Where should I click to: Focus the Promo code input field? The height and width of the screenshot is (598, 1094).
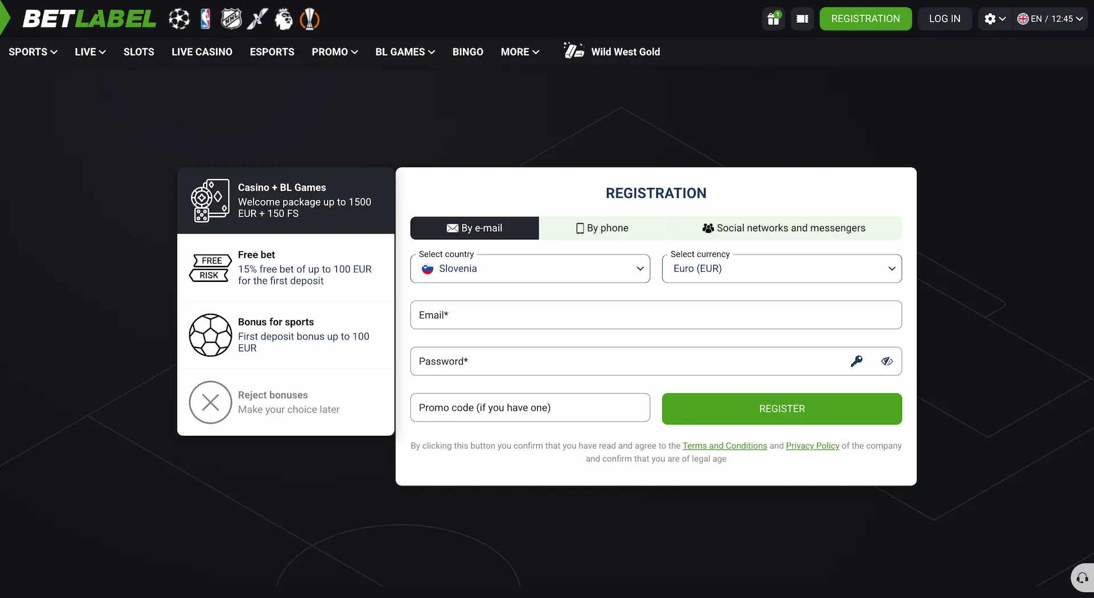(x=530, y=407)
